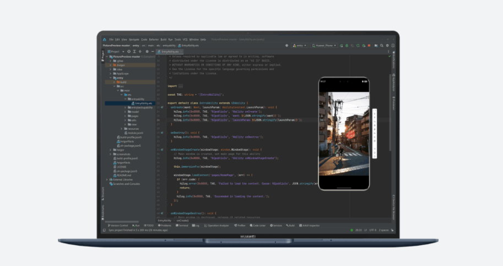Viewport: 503px width, 266px height.
Task: Select LICENSE file in project tree
Action: coord(120,167)
